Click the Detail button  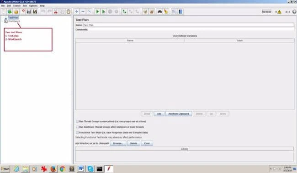point(147,114)
